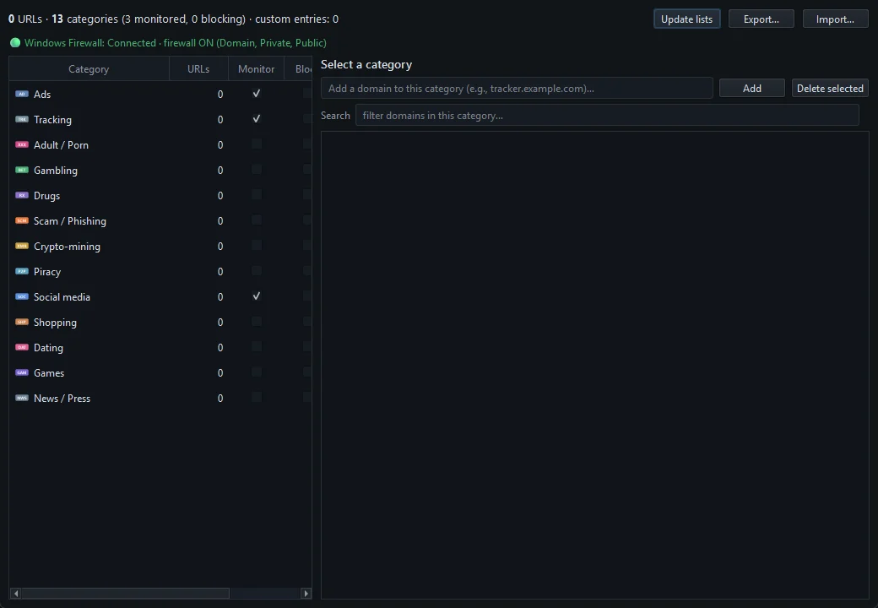Screen dimensions: 878x608
Task: Turn on Dating monitor checkbox
Action: point(257,347)
